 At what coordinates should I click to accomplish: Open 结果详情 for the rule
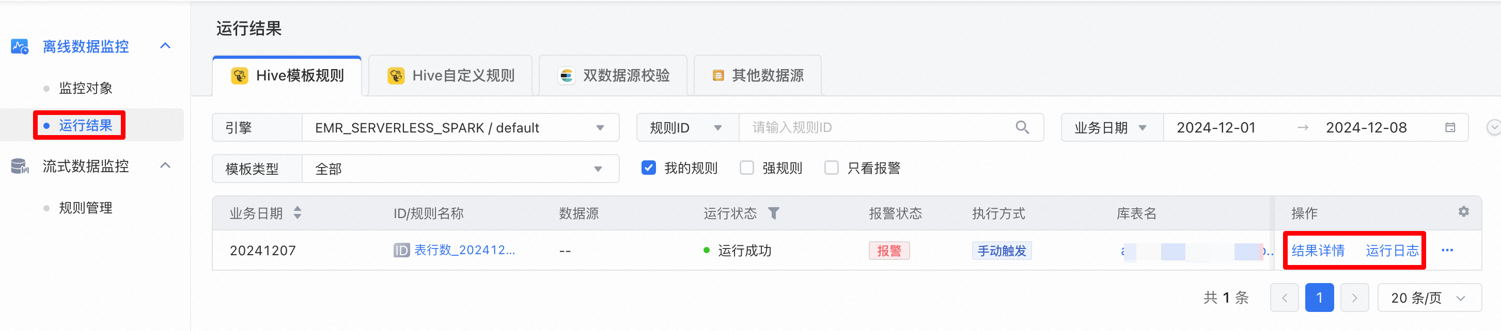[x=1318, y=251]
